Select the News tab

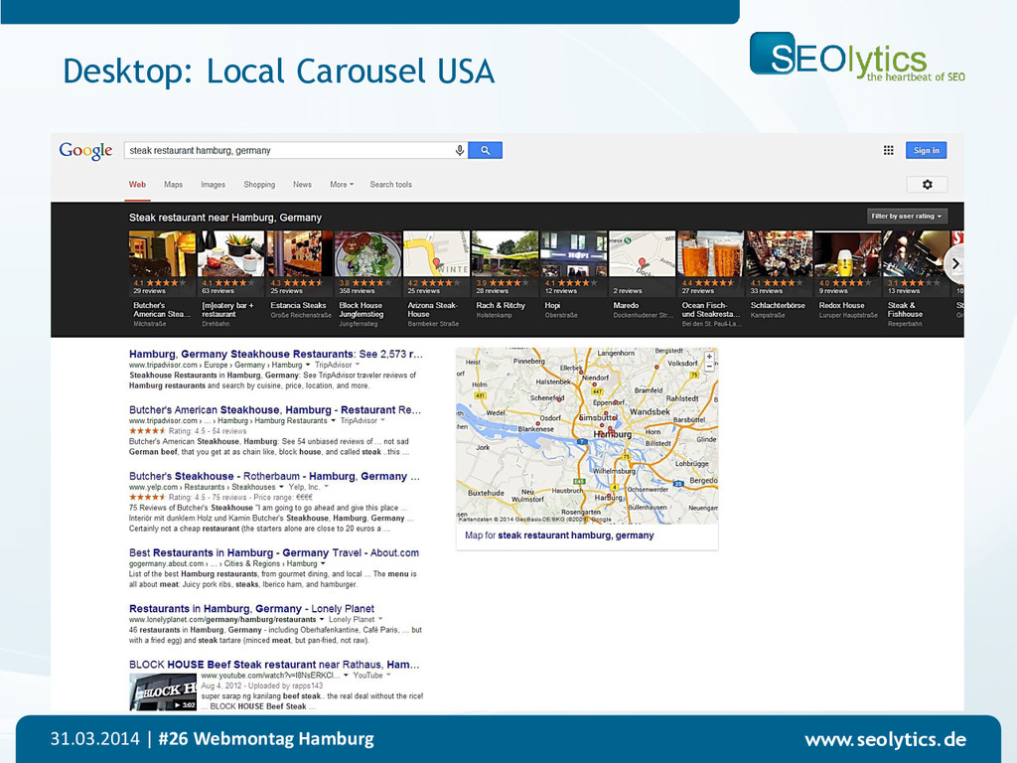click(302, 184)
